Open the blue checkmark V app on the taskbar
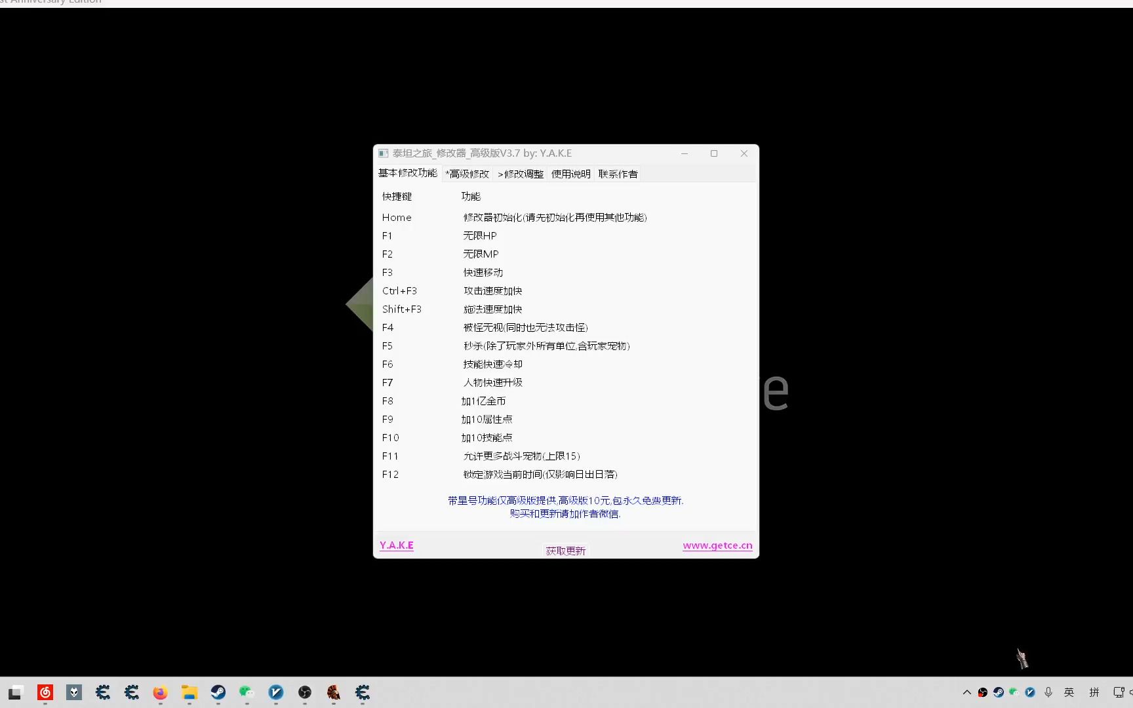1133x708 pixels. click(x=276, y=692)
